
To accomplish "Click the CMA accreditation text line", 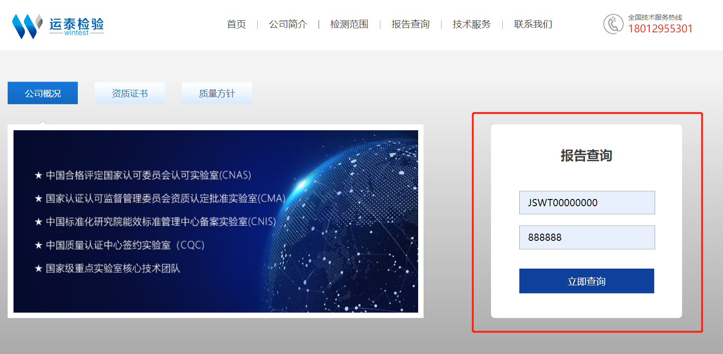I will pos(165,199).
